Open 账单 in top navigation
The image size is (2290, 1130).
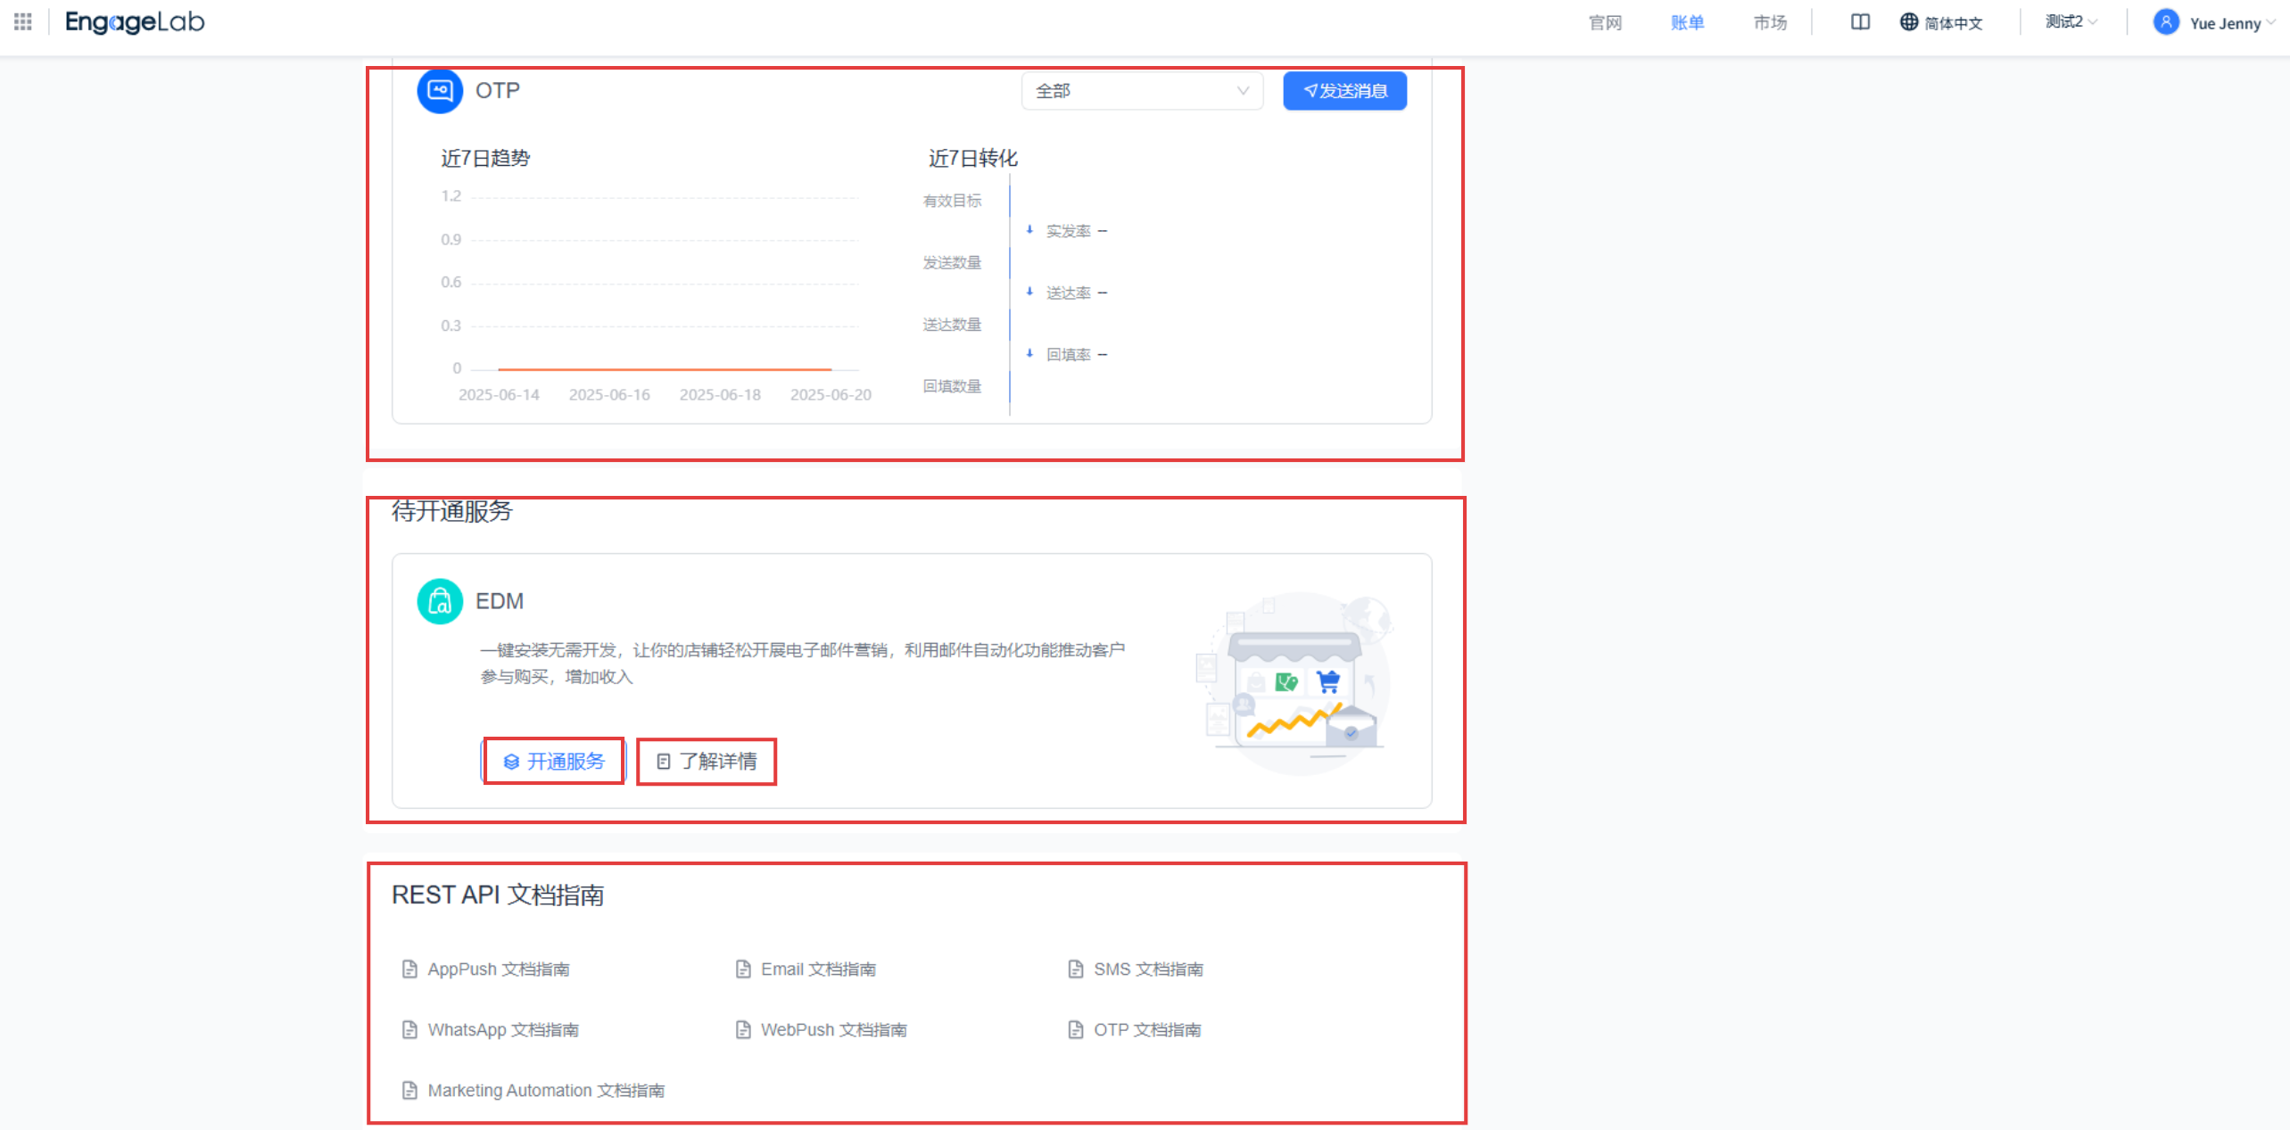pyautogui.click(x=1687, y=22)
